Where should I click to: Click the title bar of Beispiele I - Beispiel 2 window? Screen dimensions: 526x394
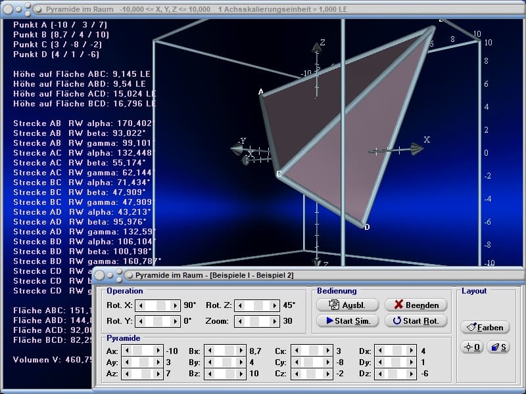pyautogui.click(x=308, y=275)
